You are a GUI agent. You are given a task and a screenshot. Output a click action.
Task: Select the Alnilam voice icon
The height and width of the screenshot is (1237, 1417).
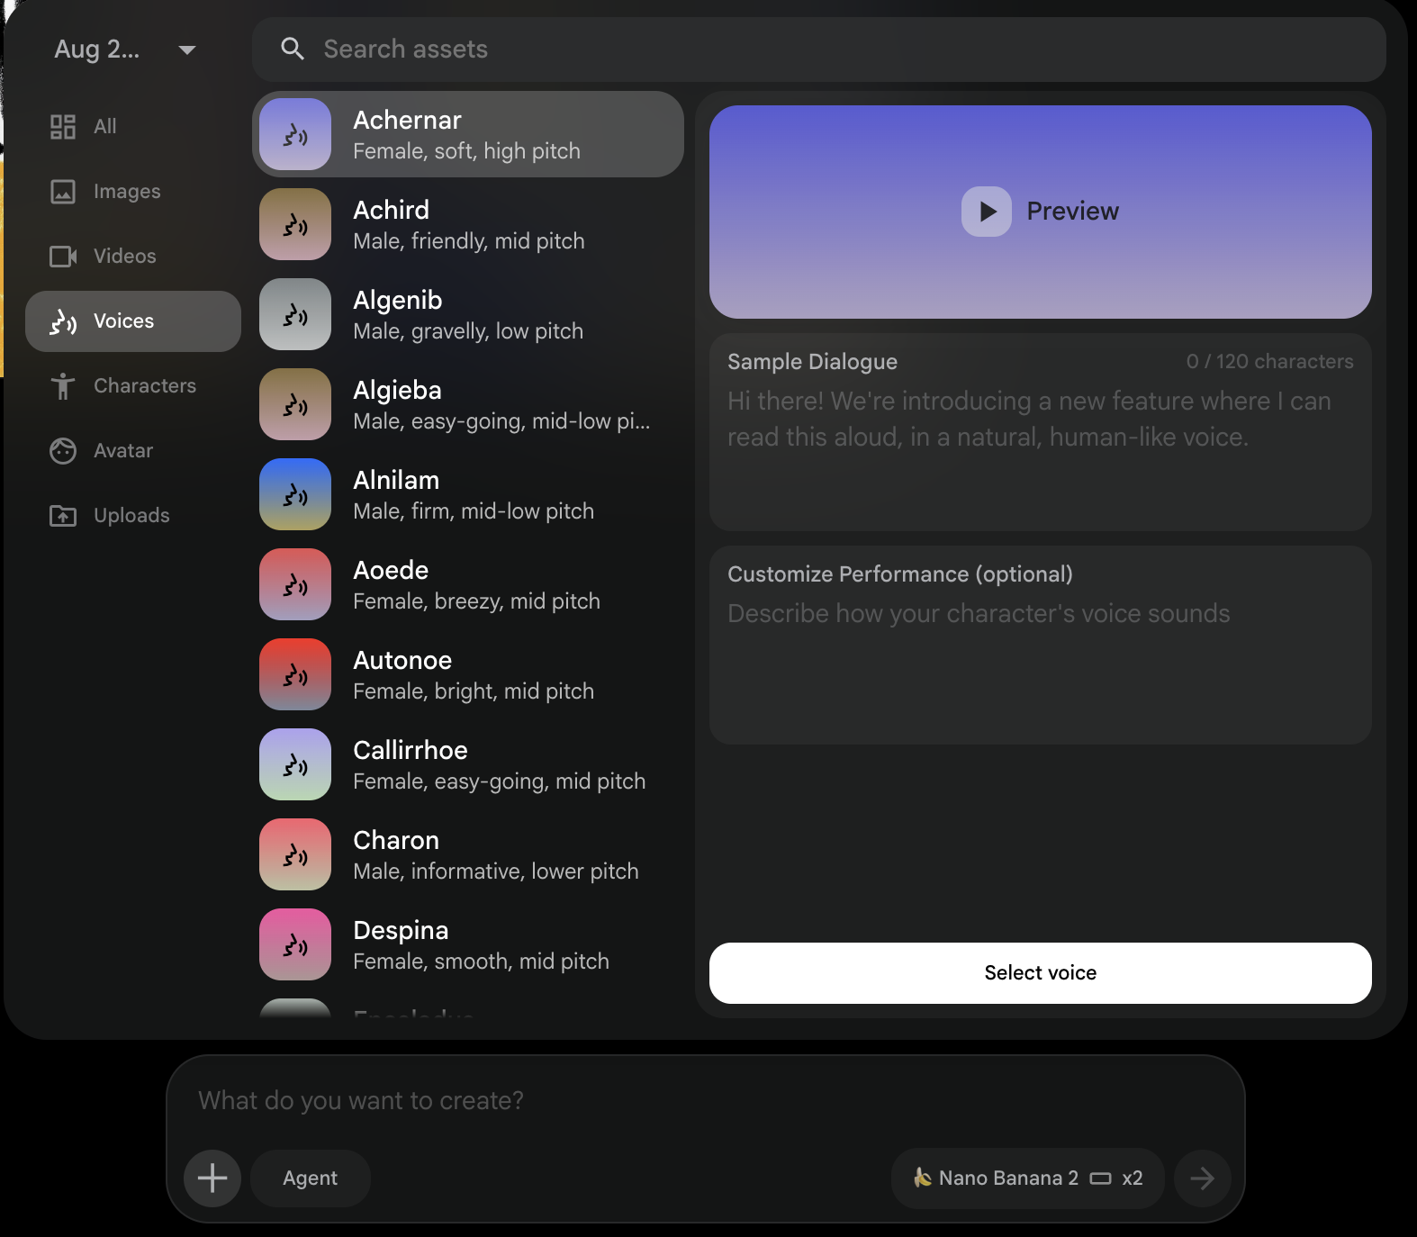tap(295, 494)
